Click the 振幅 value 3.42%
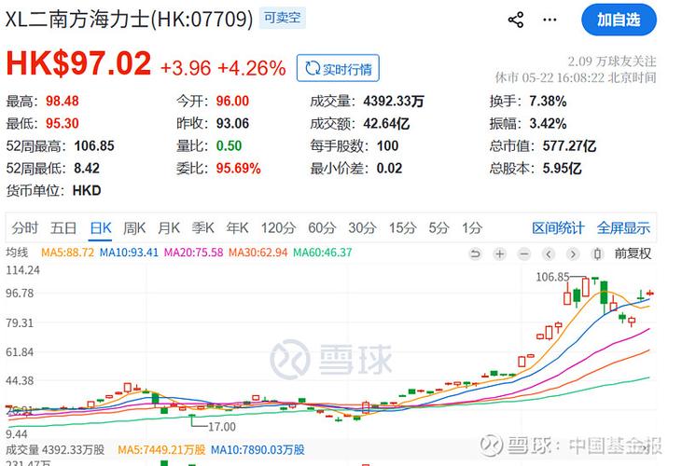Viewport: 682px width, 466px height. pyautogui.click(x=548, y=123)
